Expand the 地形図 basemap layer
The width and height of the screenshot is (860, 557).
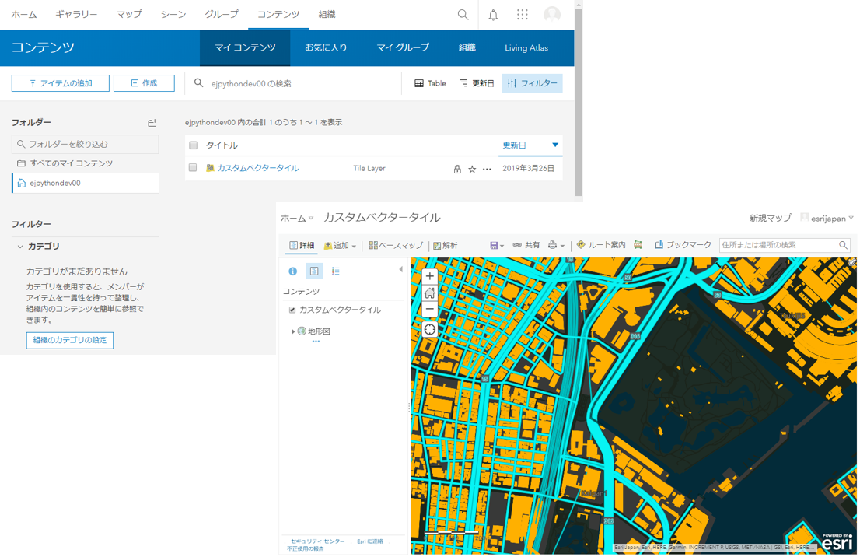pyautogui.click(x=293, y=331)
